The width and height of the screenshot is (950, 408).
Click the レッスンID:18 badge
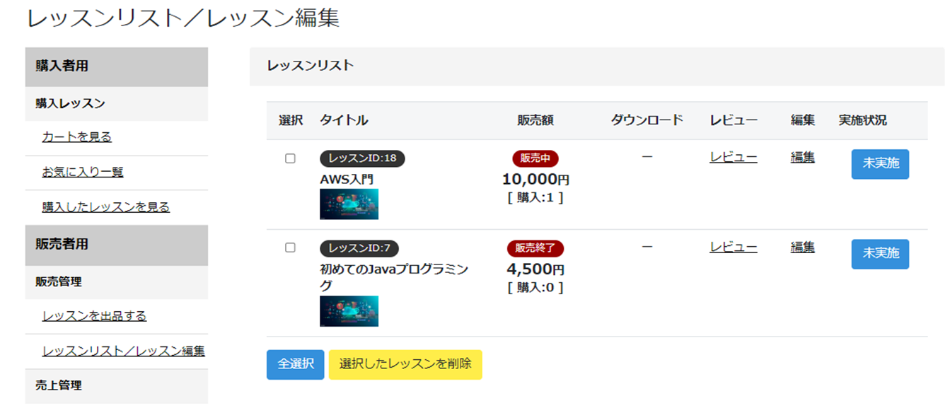(x=362, y=158)
